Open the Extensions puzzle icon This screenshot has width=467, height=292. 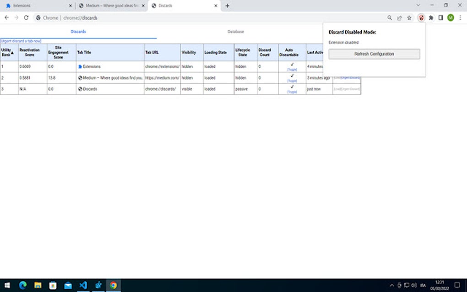[x=430, y=18]
